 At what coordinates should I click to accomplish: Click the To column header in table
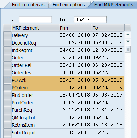click(x=108, y=28)
